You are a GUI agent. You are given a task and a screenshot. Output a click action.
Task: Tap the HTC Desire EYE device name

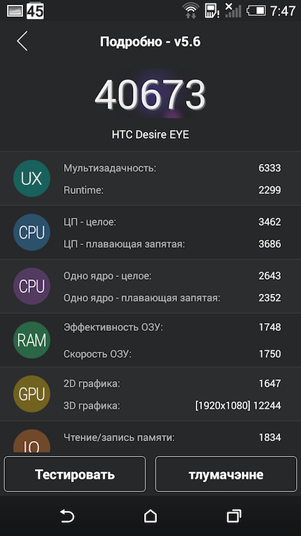pos(150,134)
